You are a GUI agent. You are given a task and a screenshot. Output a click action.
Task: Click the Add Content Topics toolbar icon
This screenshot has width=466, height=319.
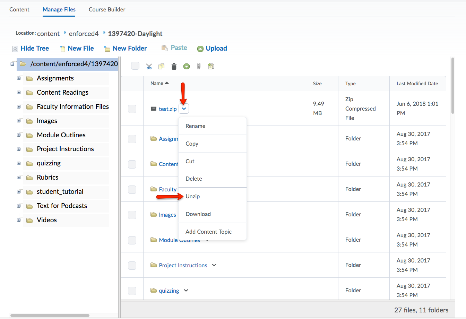[x=211, y=66]
